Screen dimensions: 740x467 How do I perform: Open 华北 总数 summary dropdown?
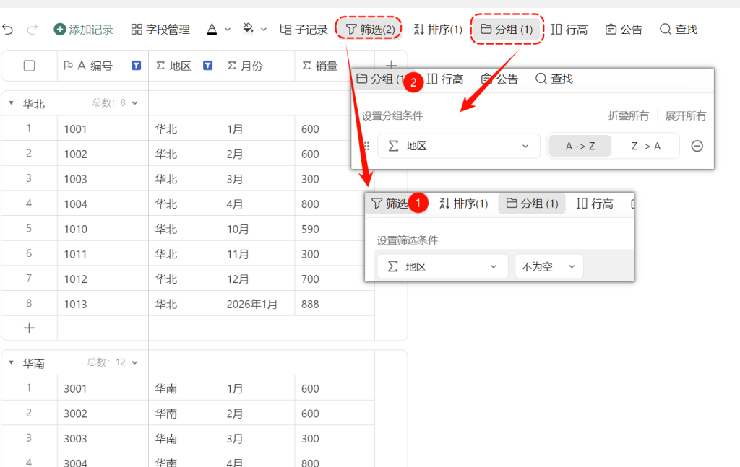coord(115,102)
